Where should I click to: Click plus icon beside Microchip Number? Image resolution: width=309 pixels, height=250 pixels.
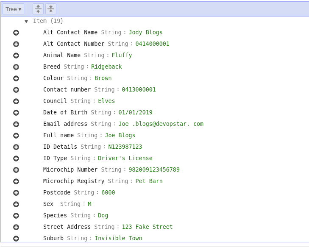16,170
